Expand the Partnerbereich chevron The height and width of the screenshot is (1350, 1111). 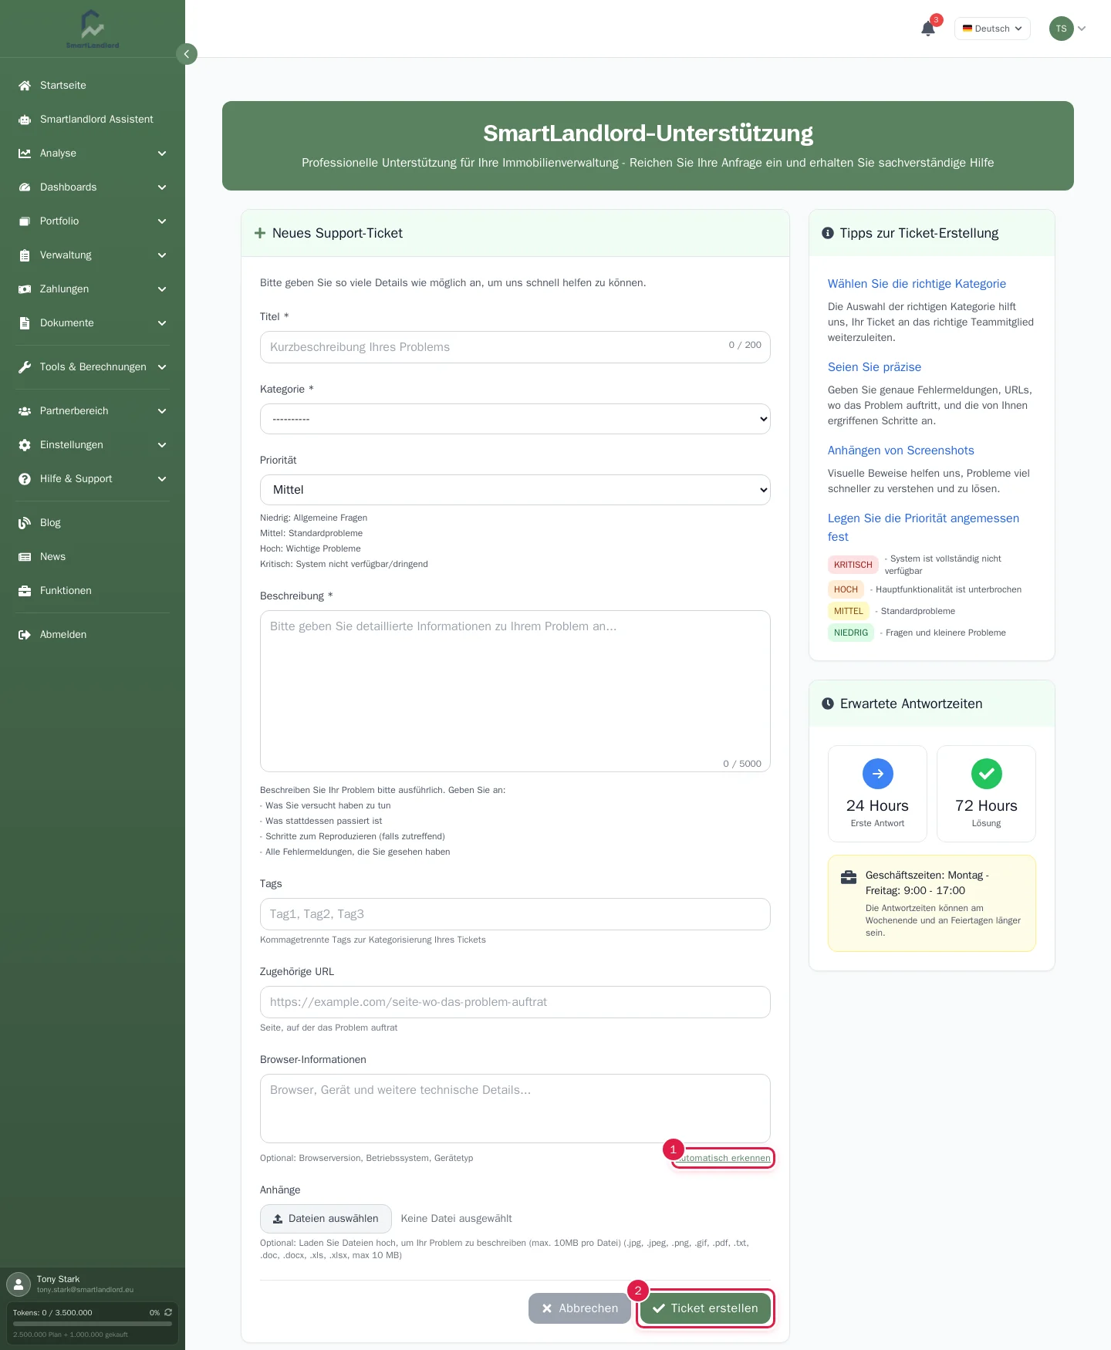point(162,411)
